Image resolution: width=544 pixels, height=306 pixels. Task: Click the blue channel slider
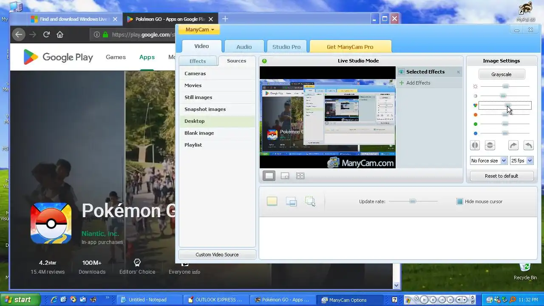click(505, 133)
